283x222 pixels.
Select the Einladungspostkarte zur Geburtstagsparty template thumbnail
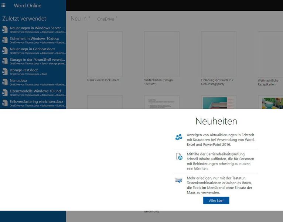(219, 54)
